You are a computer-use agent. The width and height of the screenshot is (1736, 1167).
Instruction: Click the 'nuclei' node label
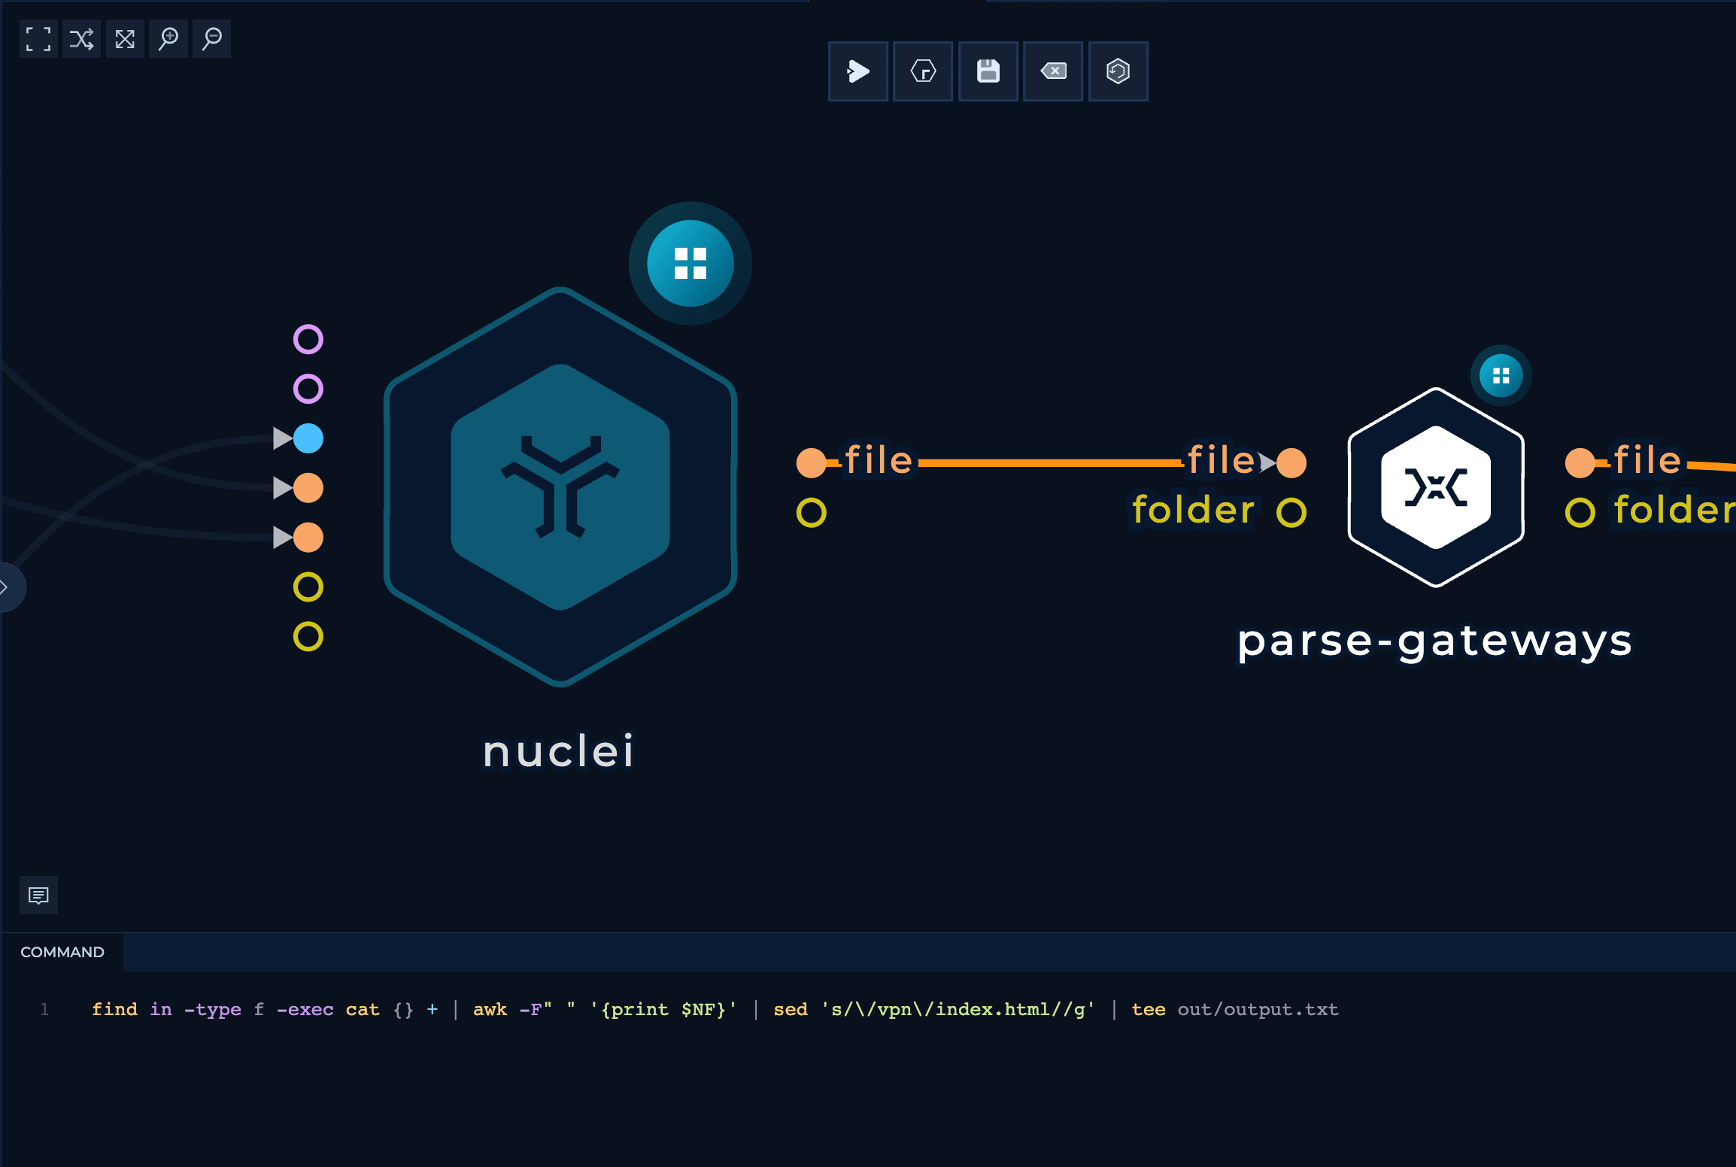tap(559, 751)
